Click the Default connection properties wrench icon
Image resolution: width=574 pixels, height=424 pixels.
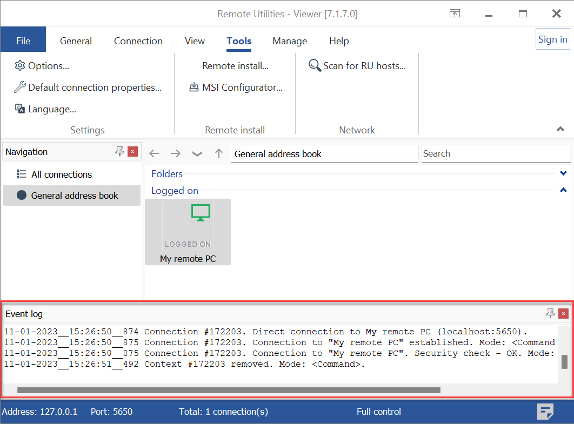[x=20, y=88]
